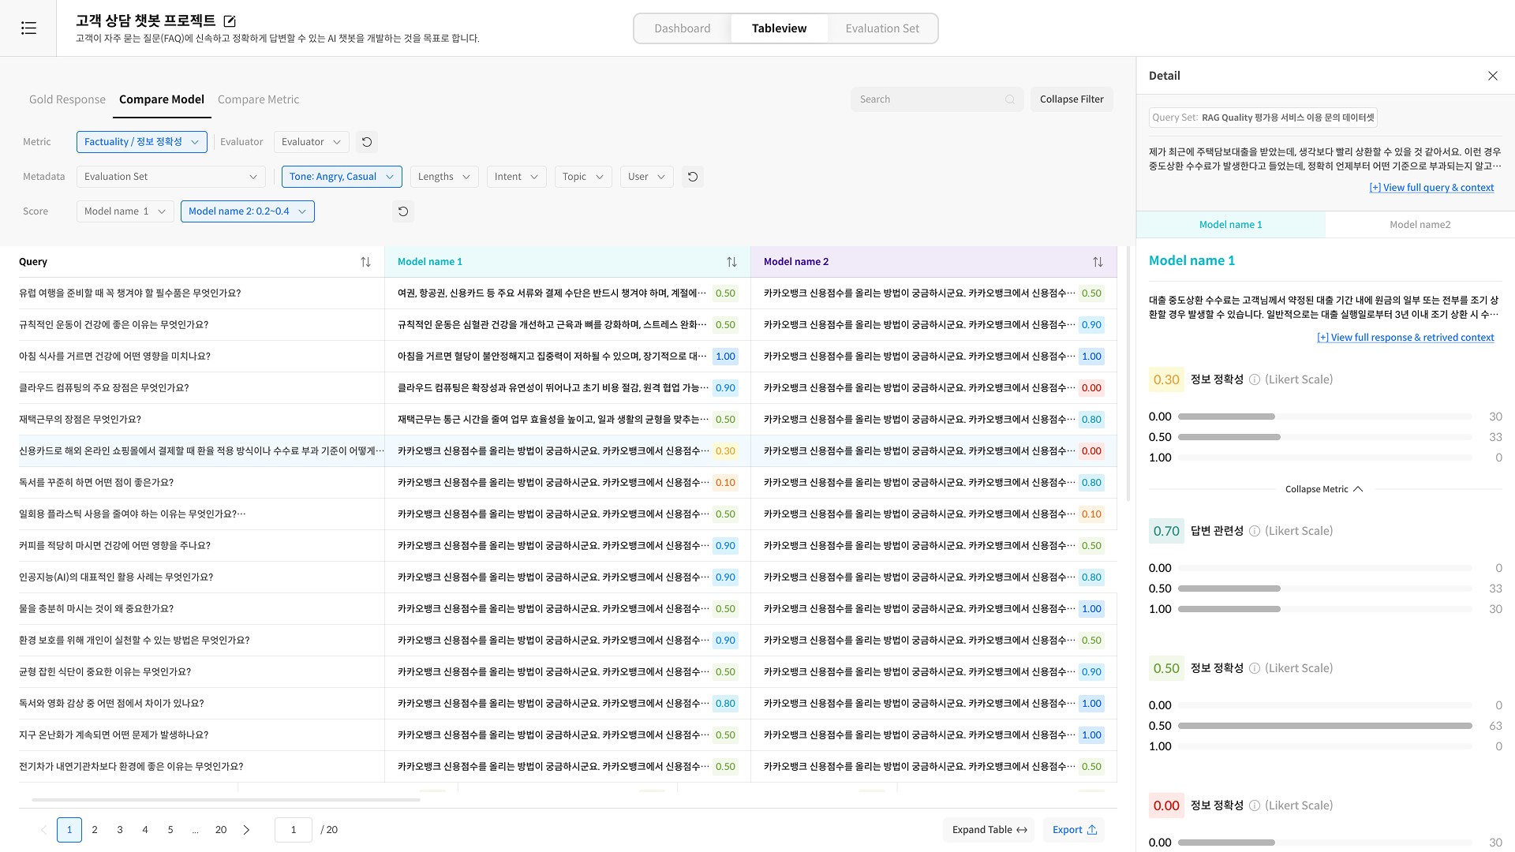Open the Model name 2 score dropdown
The width and height of the screenshot is (1515, 852).
tap(247, 211)
